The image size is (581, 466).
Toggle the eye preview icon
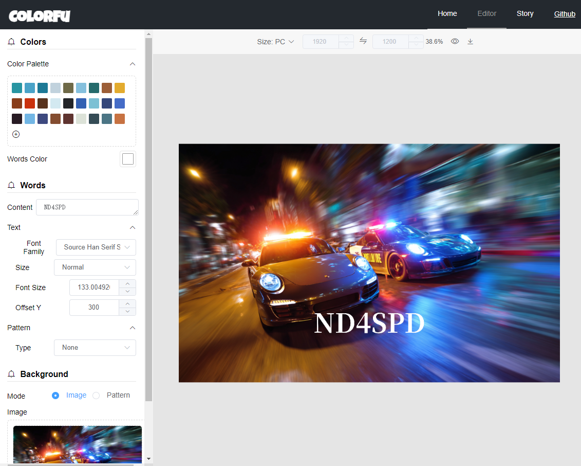(455, 41)
